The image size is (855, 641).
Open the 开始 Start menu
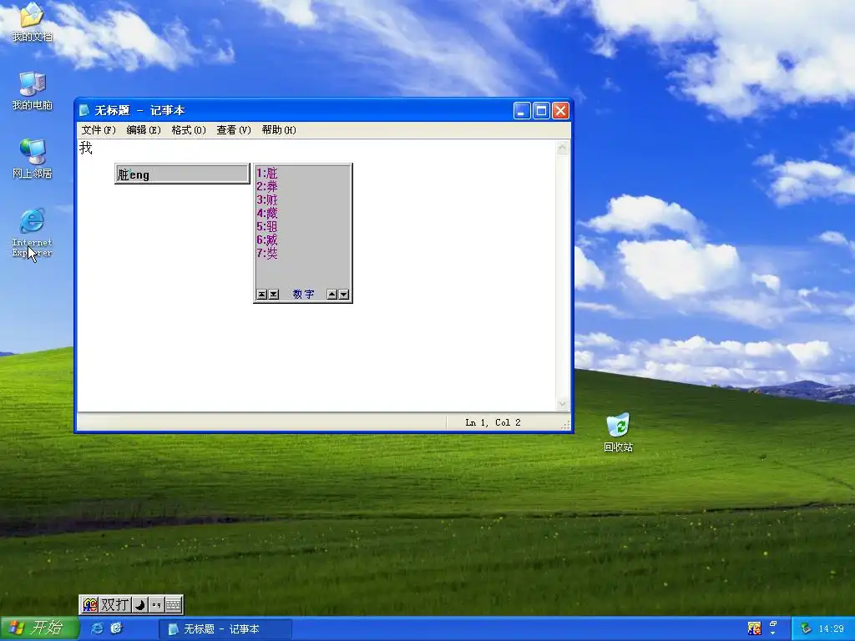[x=39, y=628]
